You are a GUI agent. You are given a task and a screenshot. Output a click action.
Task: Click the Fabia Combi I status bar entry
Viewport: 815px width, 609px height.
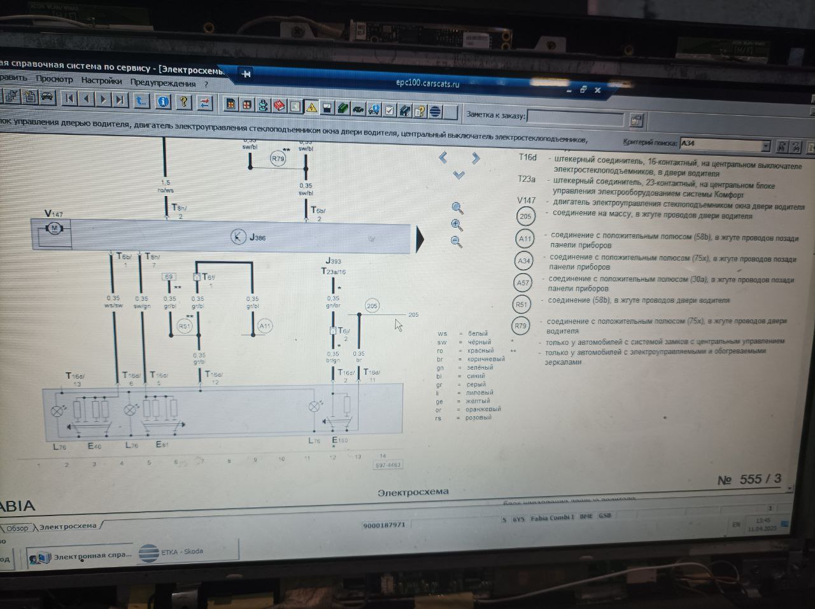(553, 519)
